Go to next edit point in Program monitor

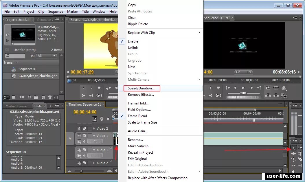click(x=259, y=88)
